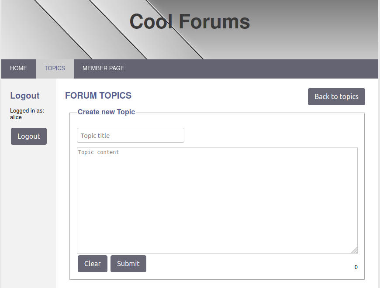Click the Back to topics button

(x=336, y=96)
